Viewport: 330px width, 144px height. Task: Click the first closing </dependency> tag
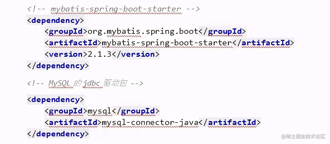pos(58,66)
